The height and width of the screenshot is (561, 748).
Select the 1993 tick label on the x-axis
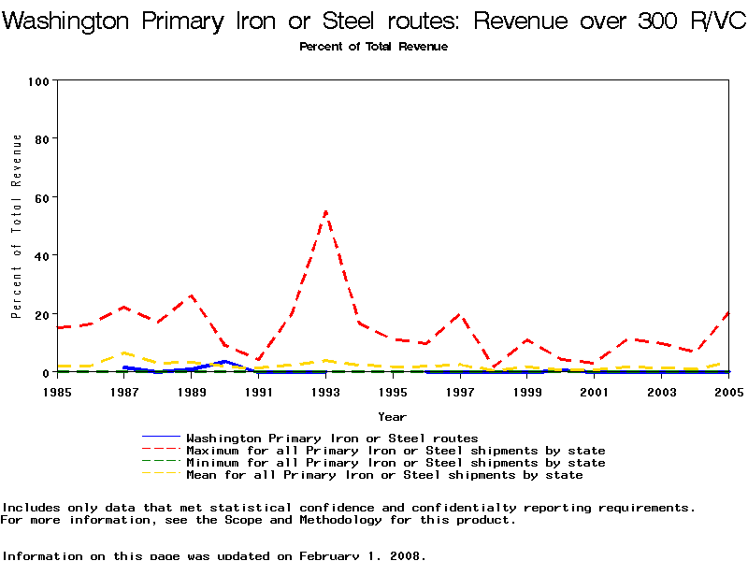coord(324,392)
